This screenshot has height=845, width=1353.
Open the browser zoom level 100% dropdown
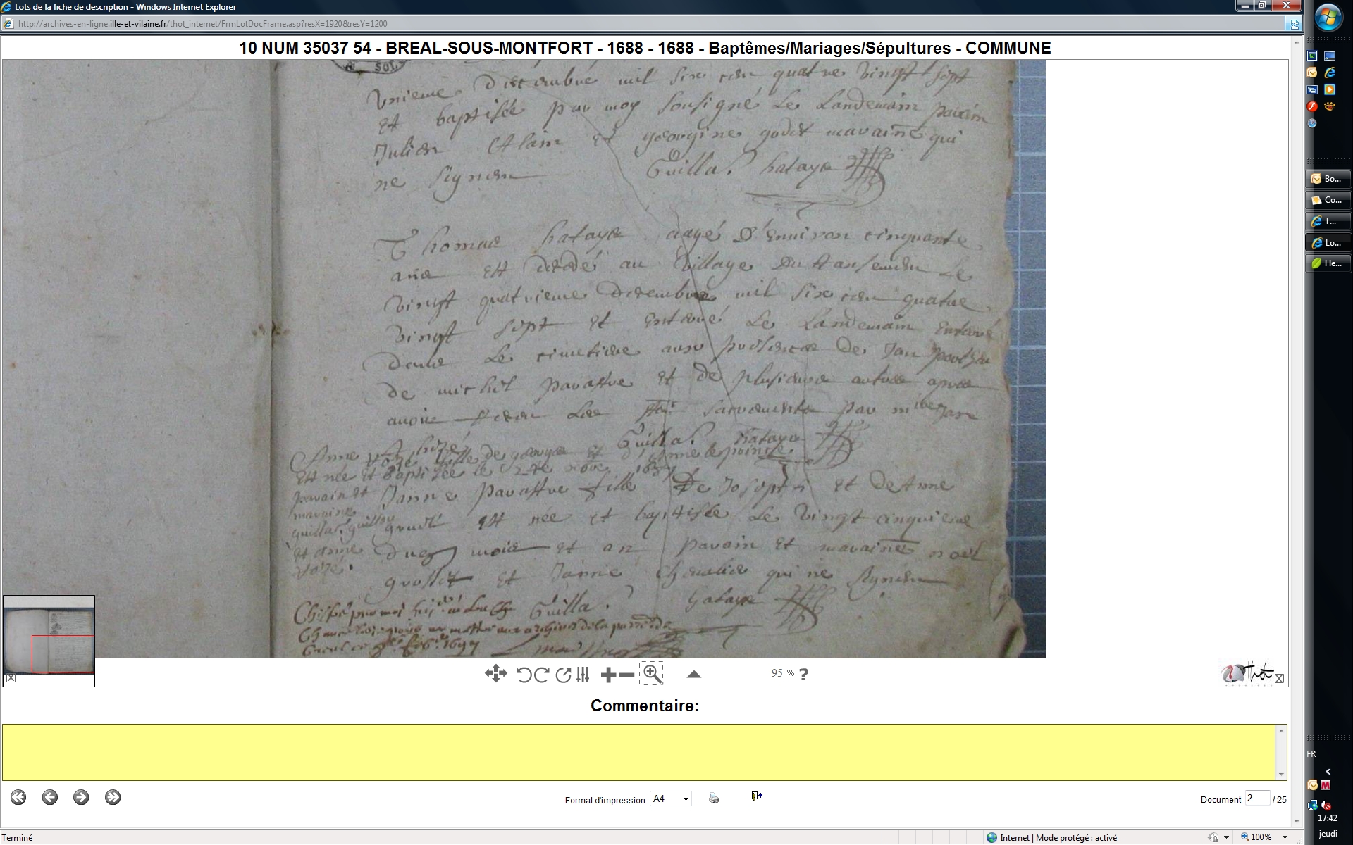point(1285,837)
